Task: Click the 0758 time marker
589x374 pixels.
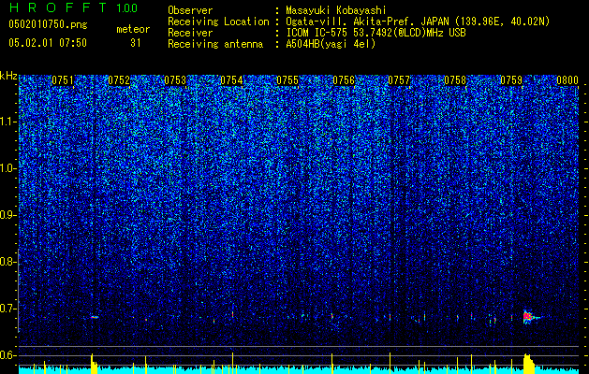Action: click(x=455, y=80)
